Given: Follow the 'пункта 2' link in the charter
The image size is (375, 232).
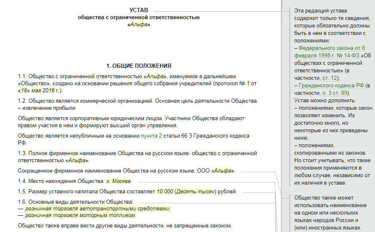Looking at the screenshot, I should click(151, 136).
